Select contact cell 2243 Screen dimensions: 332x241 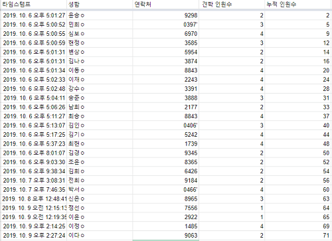click(x=166, y=80)
